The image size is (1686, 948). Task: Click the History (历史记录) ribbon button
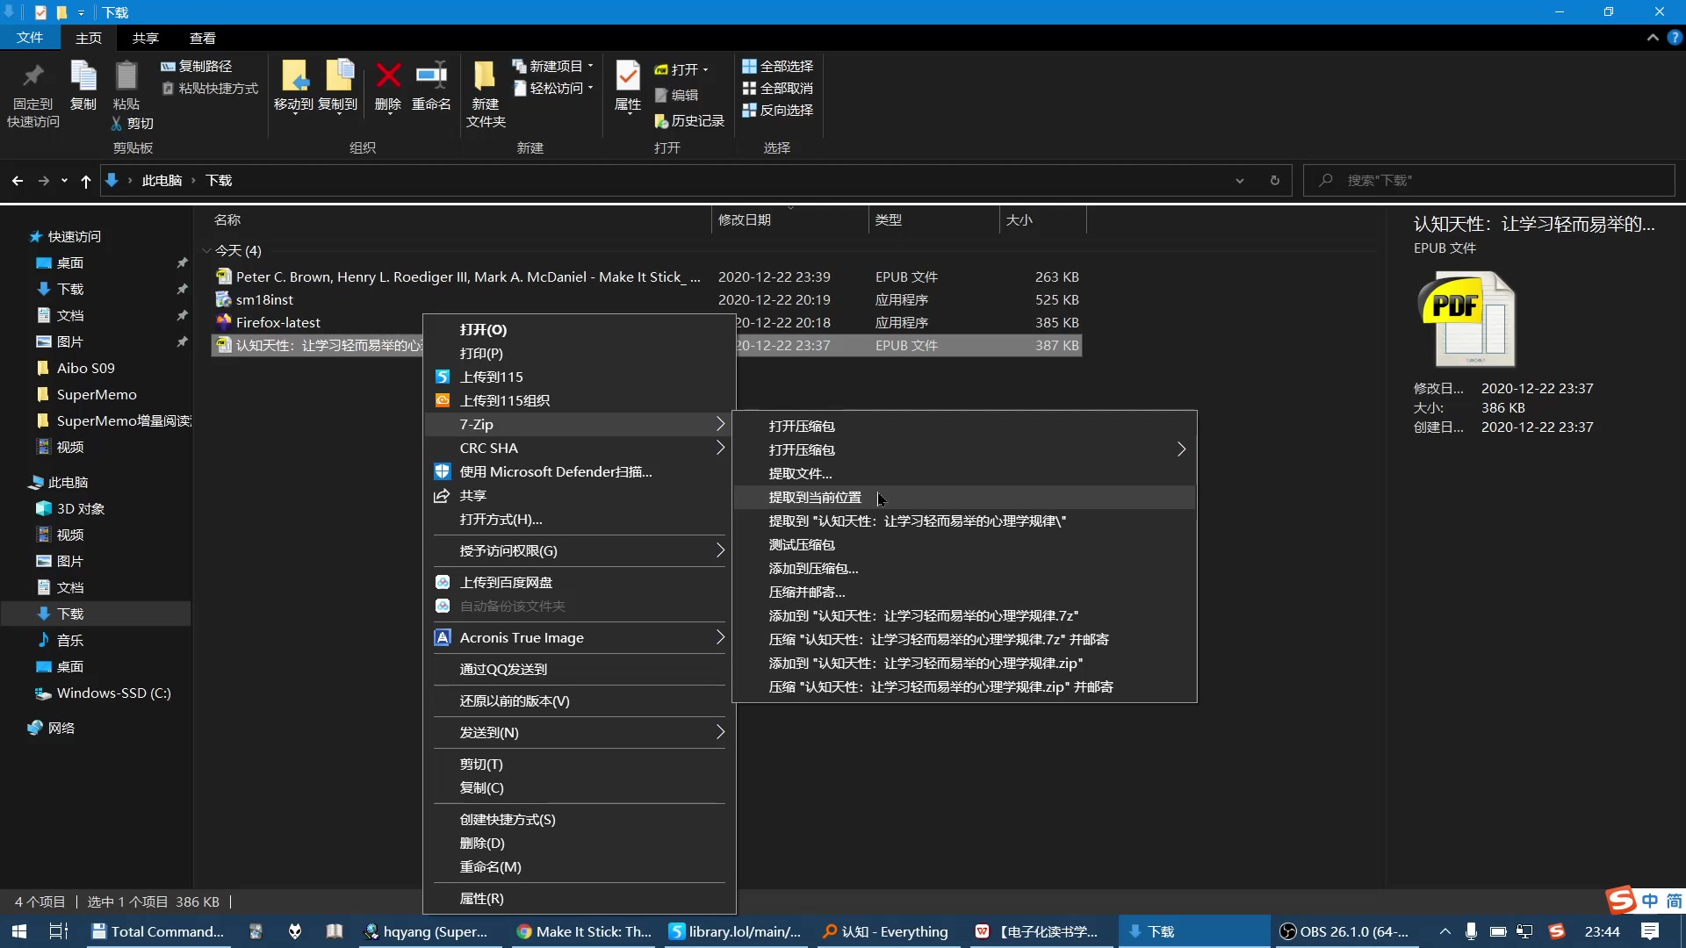[x=689, y=121]
